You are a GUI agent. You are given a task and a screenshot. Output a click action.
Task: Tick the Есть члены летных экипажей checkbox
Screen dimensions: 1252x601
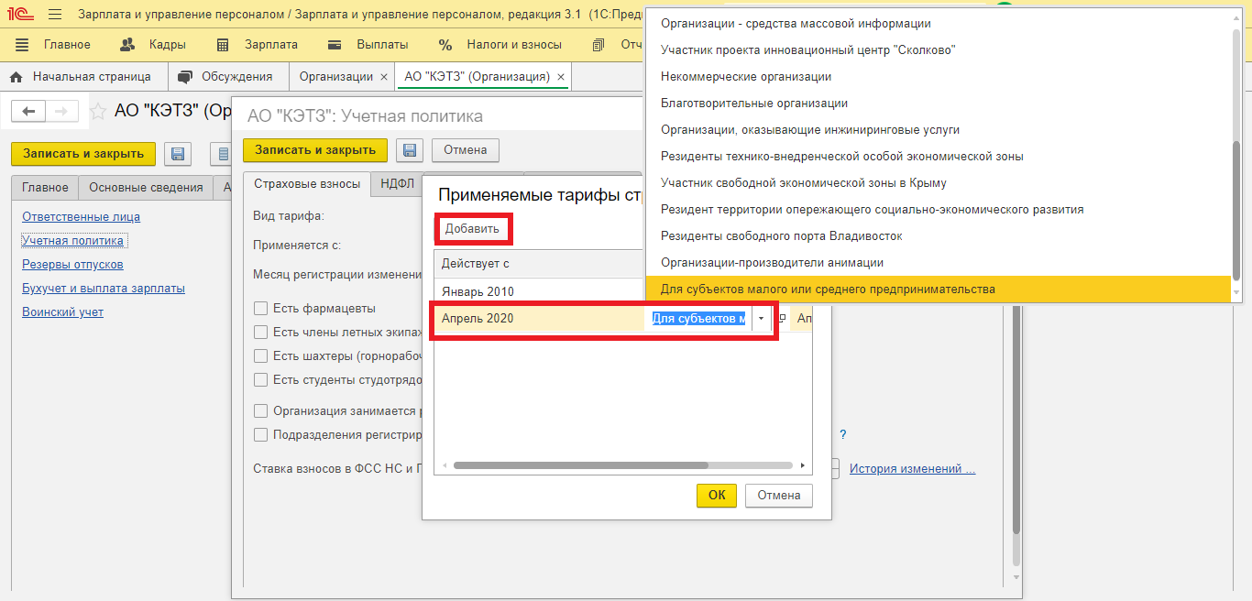[x=261, y=332]
